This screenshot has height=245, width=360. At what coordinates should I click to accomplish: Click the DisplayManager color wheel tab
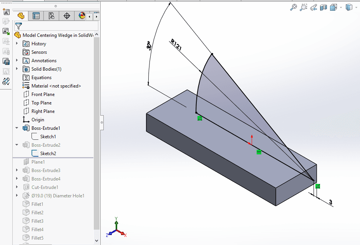pos(81,16)
